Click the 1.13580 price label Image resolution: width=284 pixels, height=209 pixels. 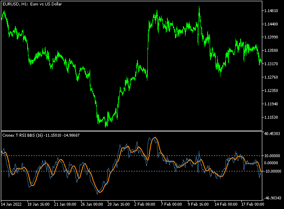[271, 51]
